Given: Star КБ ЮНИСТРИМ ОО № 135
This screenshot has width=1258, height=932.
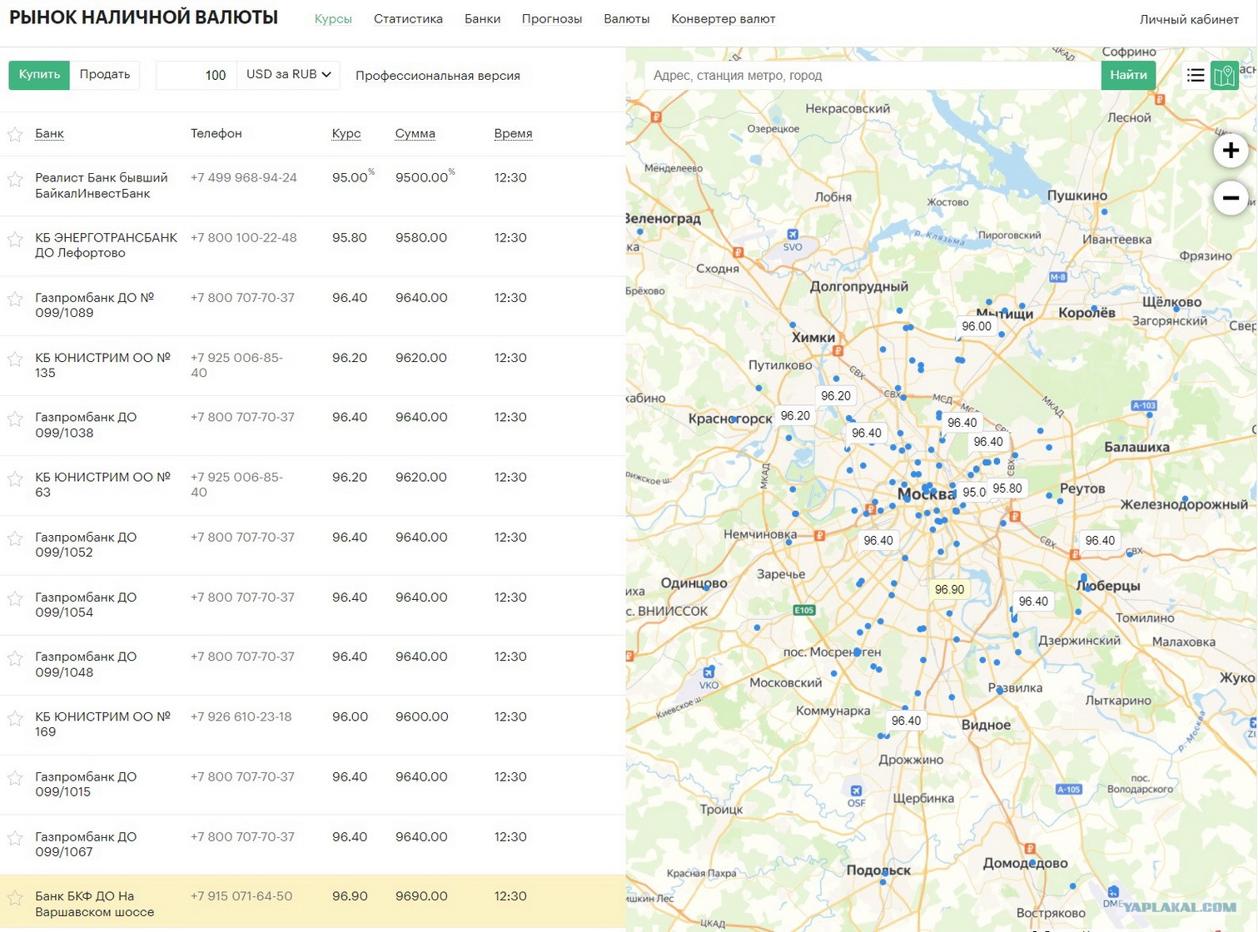Looking at the screenshot, I should coord(15,359).
